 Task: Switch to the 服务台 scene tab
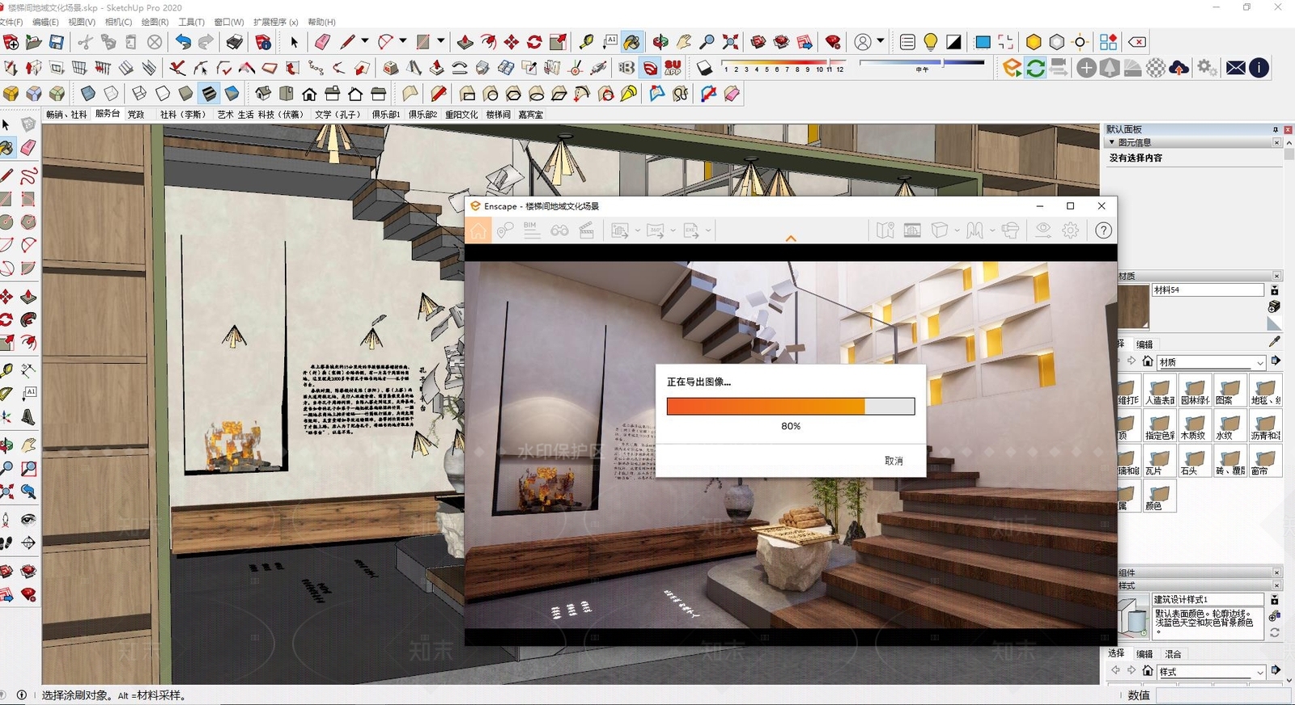tap(108, 114)
